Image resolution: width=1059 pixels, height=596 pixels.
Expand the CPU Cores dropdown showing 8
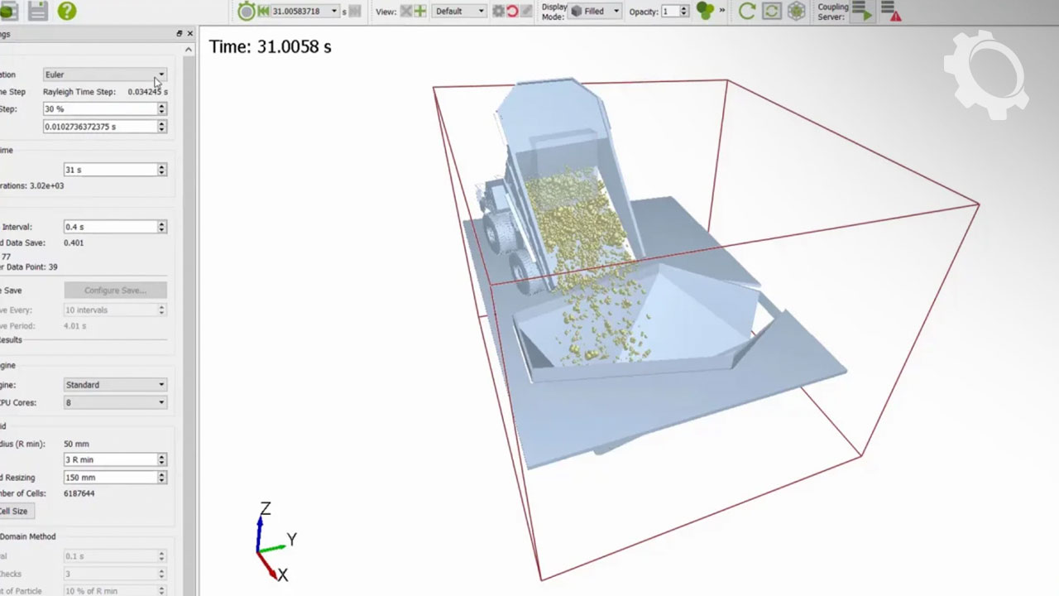[x=115, y=402]
